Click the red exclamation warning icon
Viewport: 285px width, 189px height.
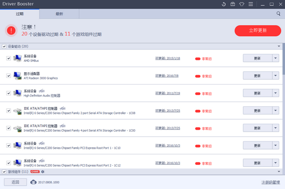11,30
